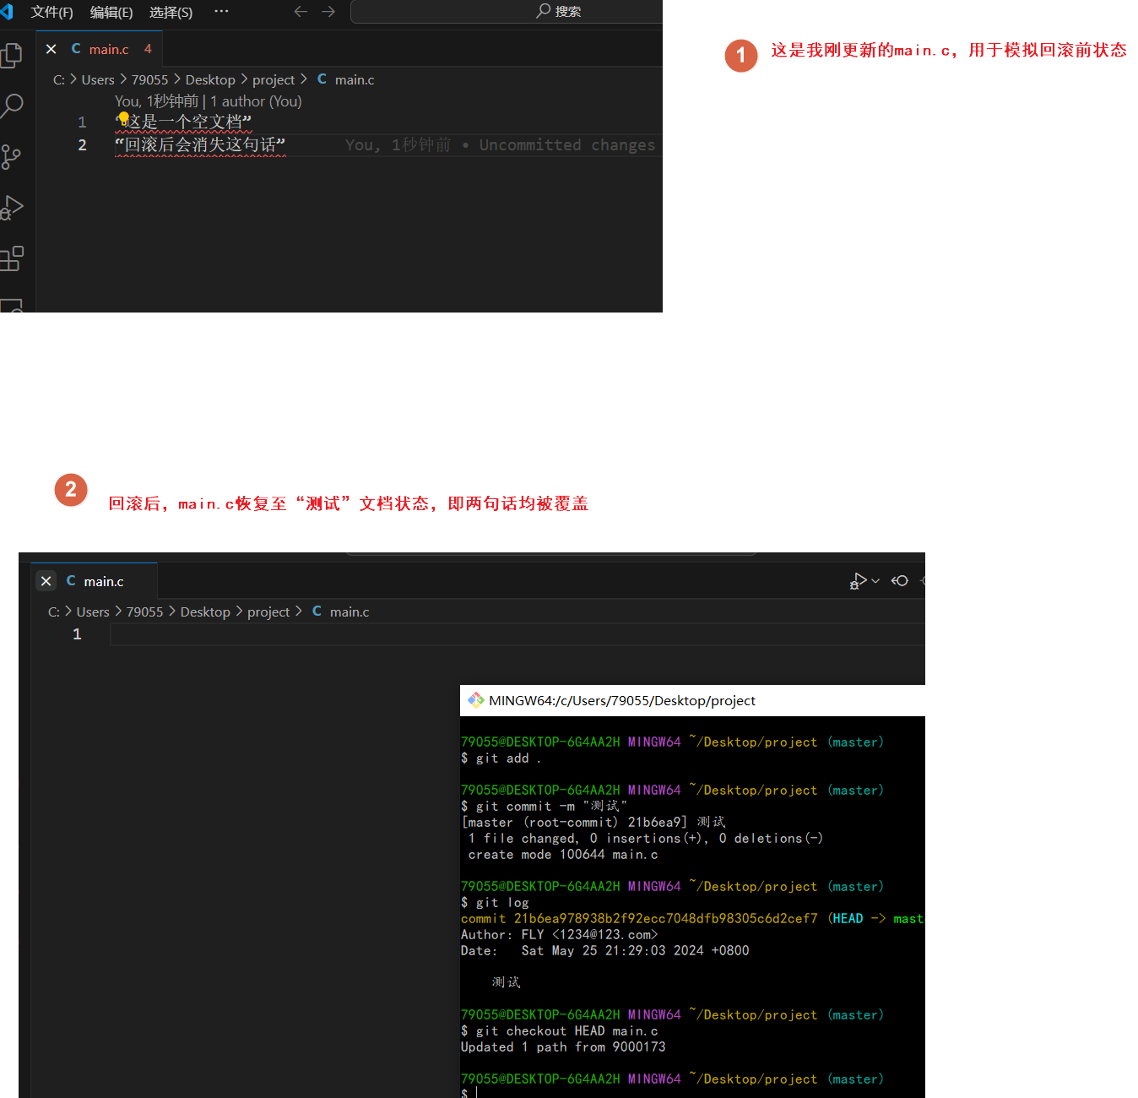
Task: Click the Go Back arrow in title bar
Action: [301, 12]
